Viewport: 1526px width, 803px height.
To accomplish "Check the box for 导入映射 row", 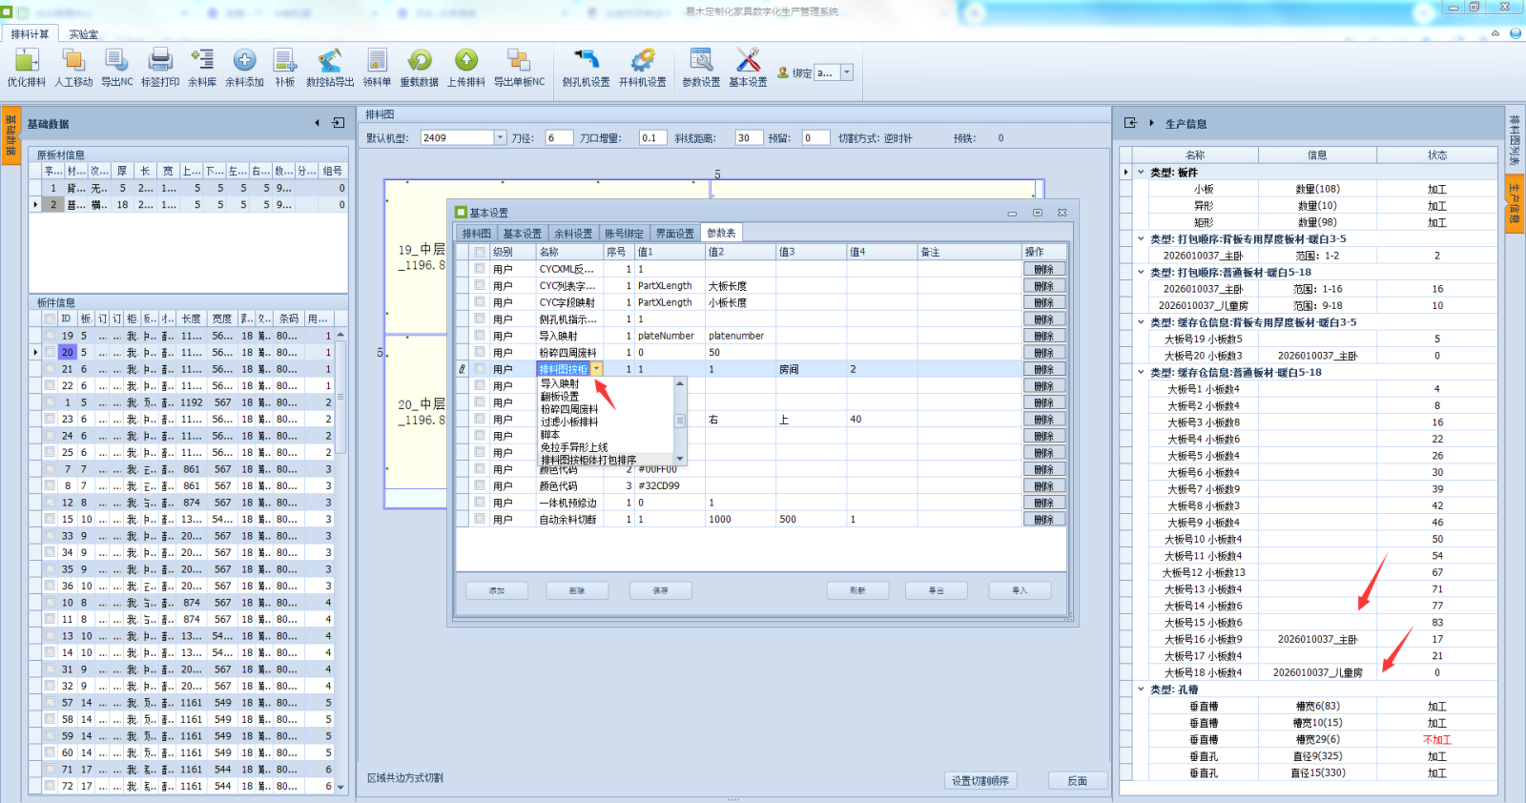I will (x=480, y=336).
